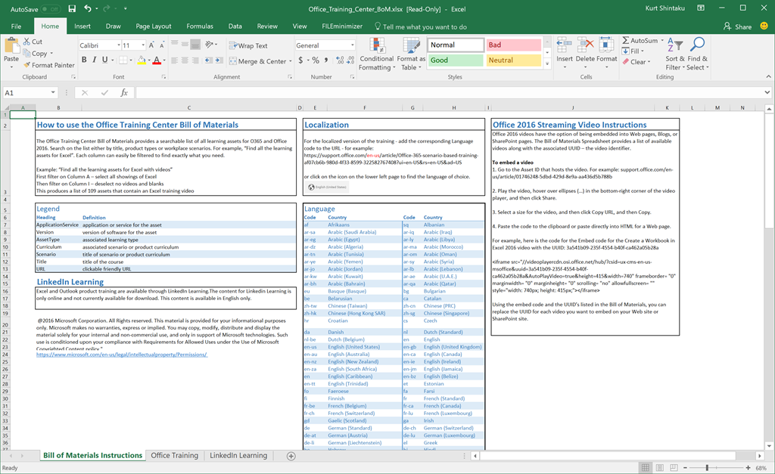Image resolution: width=775 pixels, height=474 pixels.
Task: Click the Save icon in the title bar
Action: point(72,8)
